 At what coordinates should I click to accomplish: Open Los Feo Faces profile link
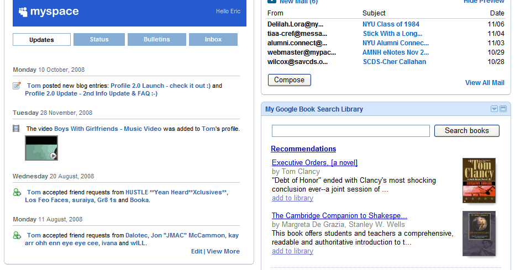click(46, 200)
